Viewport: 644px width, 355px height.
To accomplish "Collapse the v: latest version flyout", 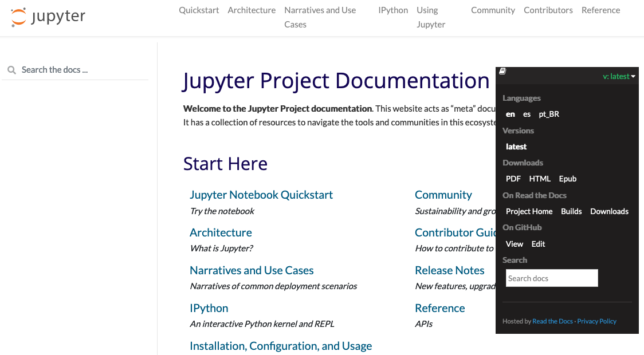I will [619, 76].
